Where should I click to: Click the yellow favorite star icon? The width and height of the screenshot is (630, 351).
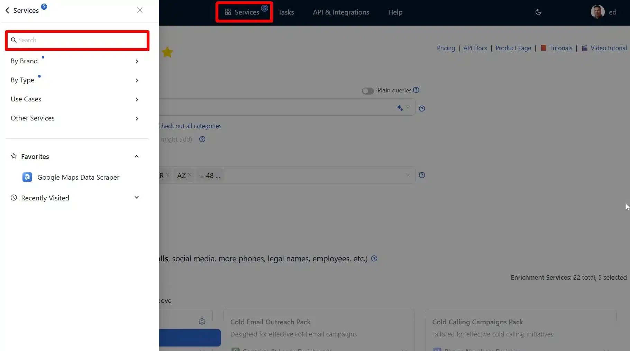(x=167, y=52)
